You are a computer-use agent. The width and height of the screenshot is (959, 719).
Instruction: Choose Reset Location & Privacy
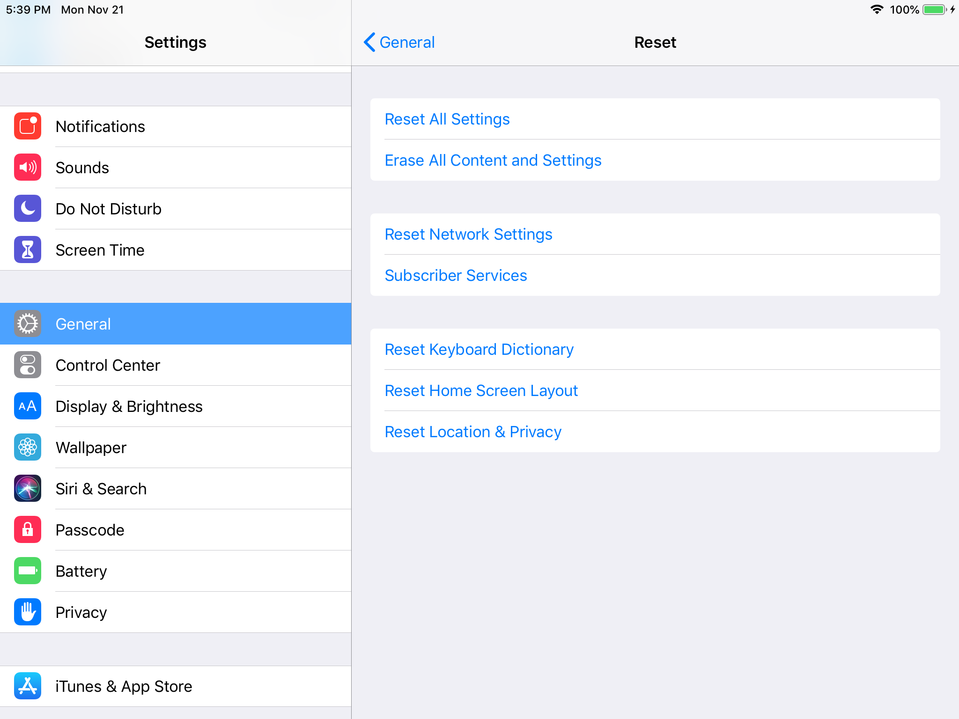[473, 432]
